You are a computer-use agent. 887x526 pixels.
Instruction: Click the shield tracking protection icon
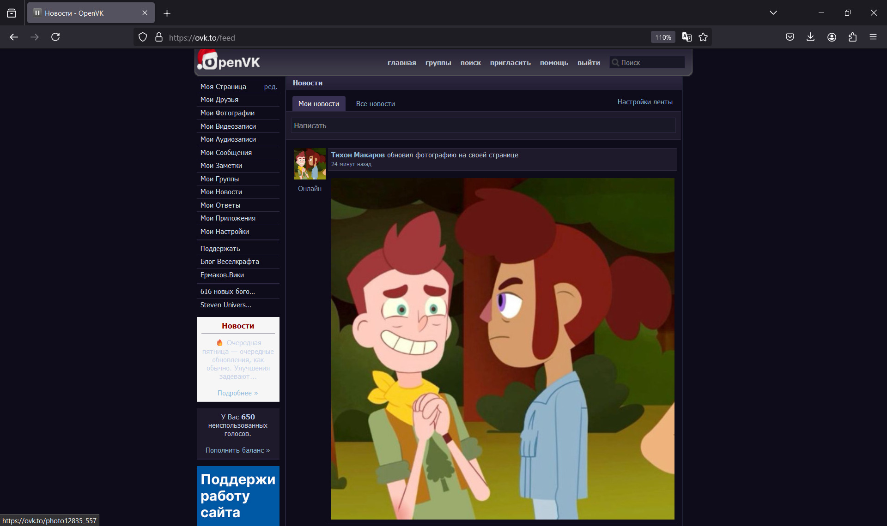143,37
